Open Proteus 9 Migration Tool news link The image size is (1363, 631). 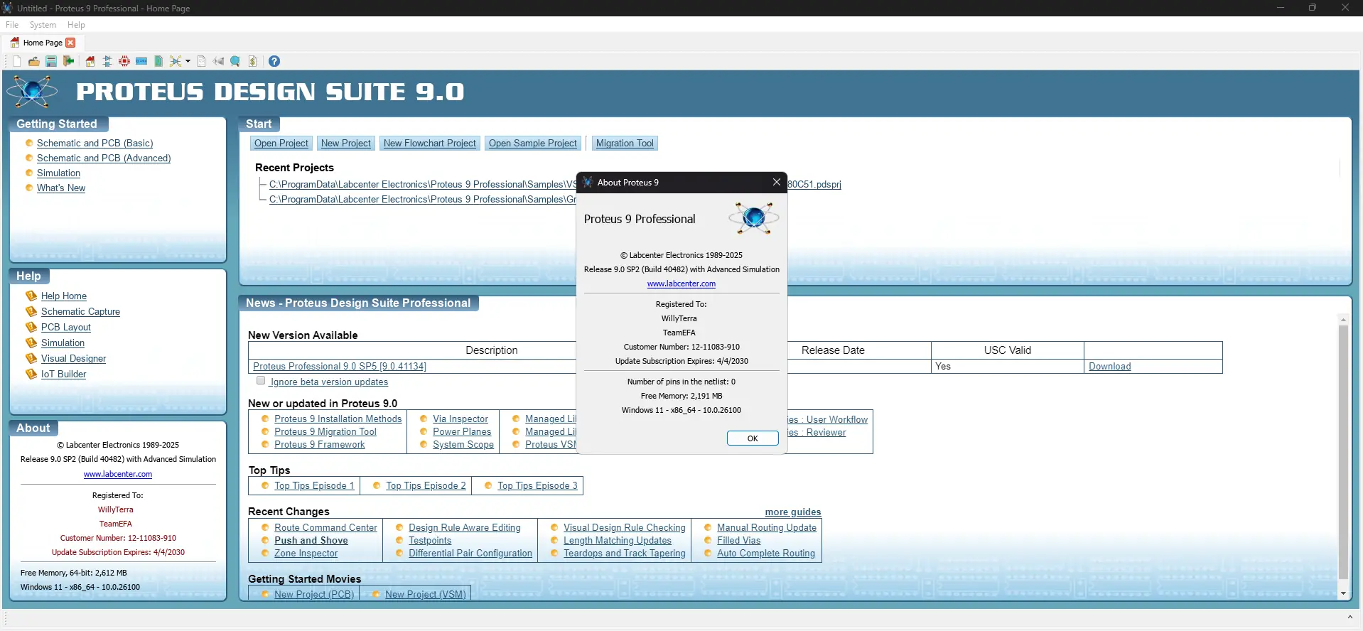(x=325, y=432)
